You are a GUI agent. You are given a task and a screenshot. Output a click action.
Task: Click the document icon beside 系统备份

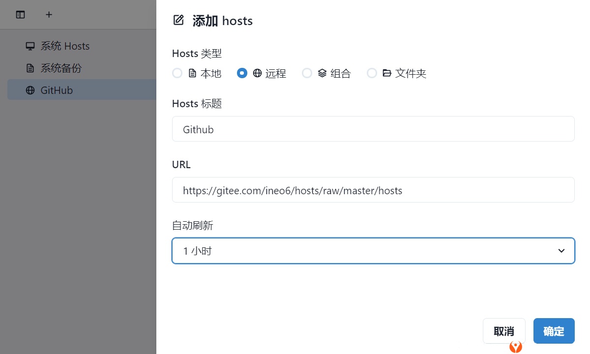point(30,68)
